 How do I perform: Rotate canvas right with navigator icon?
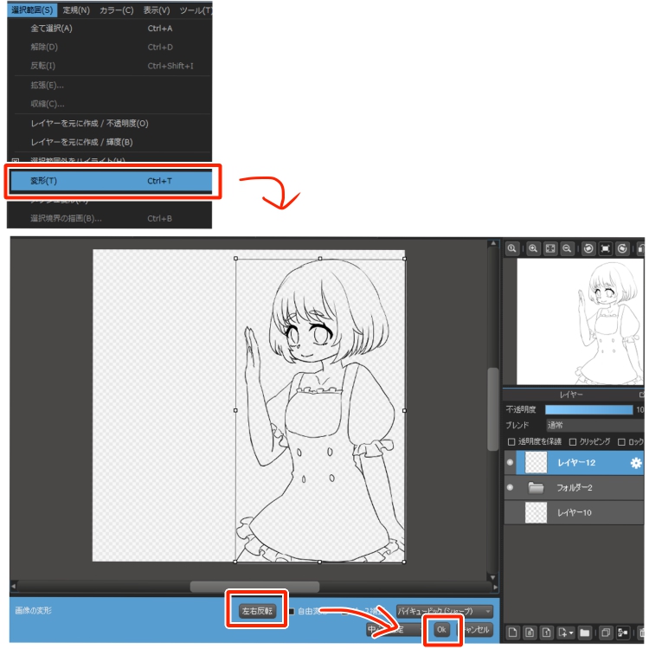[622, 248]
